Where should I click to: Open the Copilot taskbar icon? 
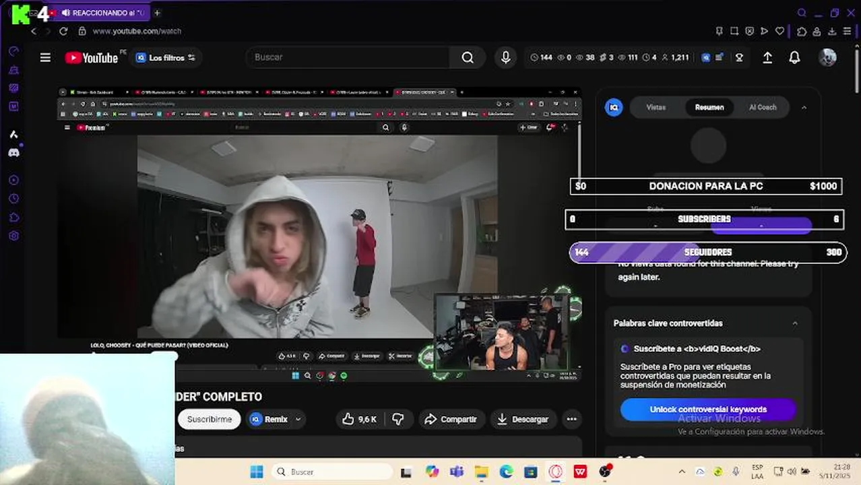pyautogui.click(x=432, y=472)
